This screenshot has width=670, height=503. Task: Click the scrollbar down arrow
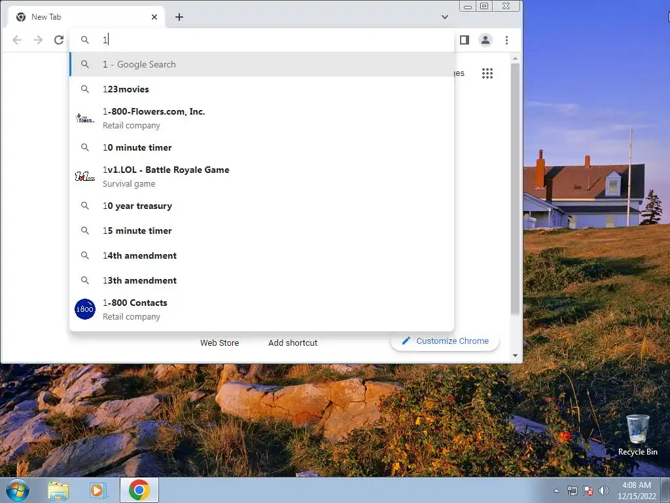pyautogui.click(x=516, y=356)
